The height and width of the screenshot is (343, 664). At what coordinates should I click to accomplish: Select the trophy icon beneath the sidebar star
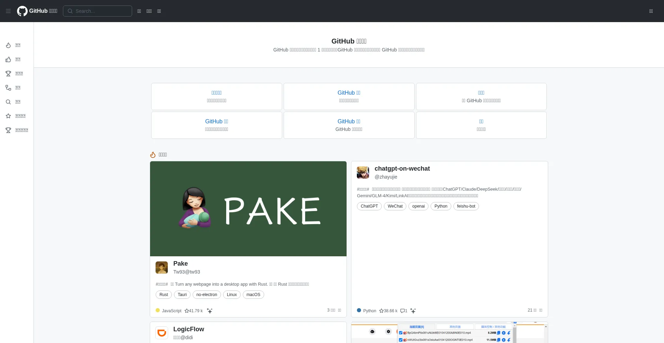pyautogui.click(x=8, y=130)
